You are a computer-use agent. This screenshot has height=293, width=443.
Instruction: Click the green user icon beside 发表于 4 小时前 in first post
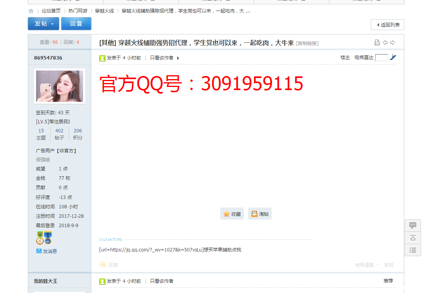[x=102, y=58]
